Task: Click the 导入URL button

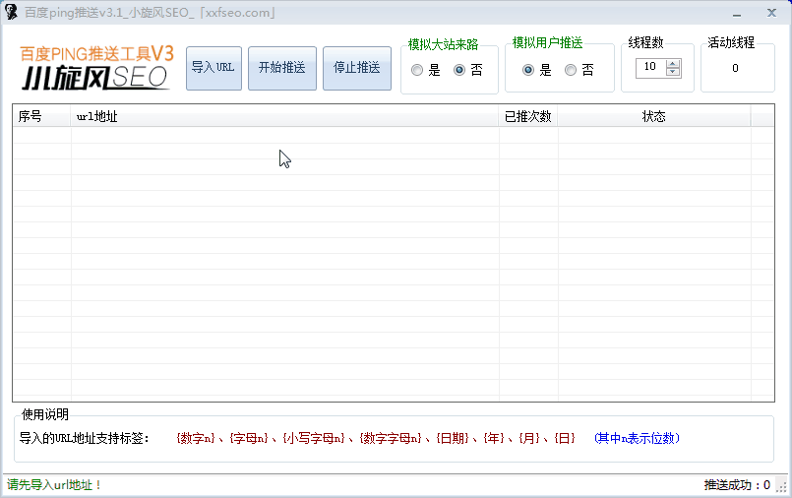Action: [x=213, y=68]
